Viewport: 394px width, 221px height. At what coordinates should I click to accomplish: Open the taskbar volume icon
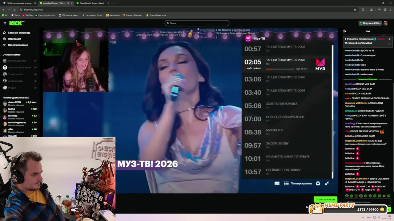pyautogui.click(x=378, y=217)
